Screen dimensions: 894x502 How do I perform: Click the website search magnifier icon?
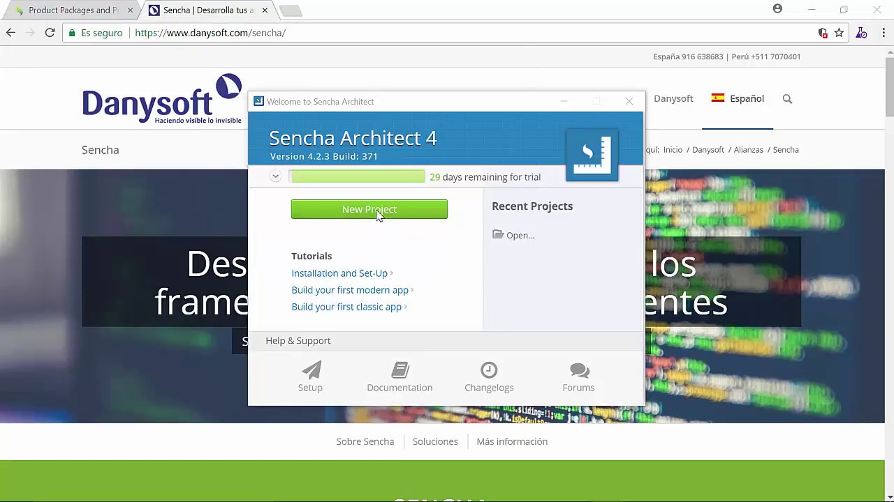pyautogui.click(x=787, y=99)
